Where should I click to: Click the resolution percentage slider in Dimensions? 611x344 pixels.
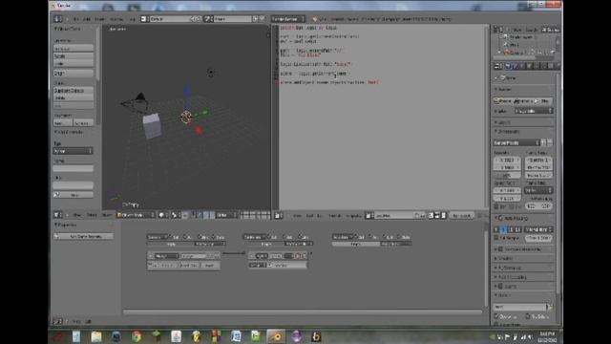point(507,176)
